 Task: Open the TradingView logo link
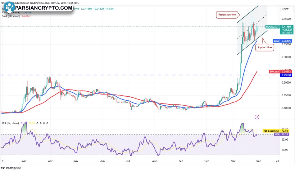point(11,168)
